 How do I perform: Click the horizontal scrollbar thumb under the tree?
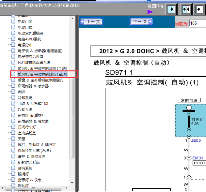click(33, 188)
